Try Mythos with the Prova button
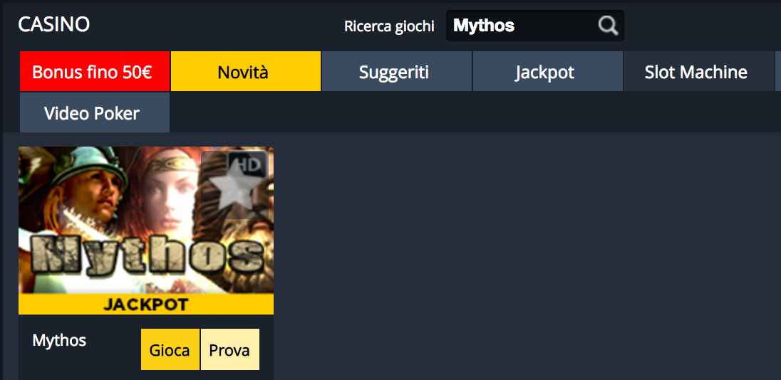The height and width of the screenshot is (380, 781). click(229, 349)
